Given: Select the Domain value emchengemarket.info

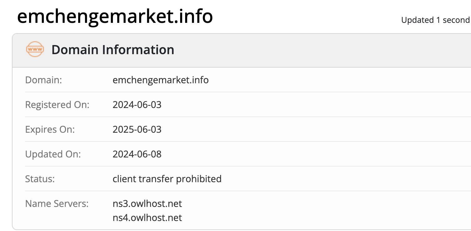Looking at the screenshot, I should click(x=161, y=80).
